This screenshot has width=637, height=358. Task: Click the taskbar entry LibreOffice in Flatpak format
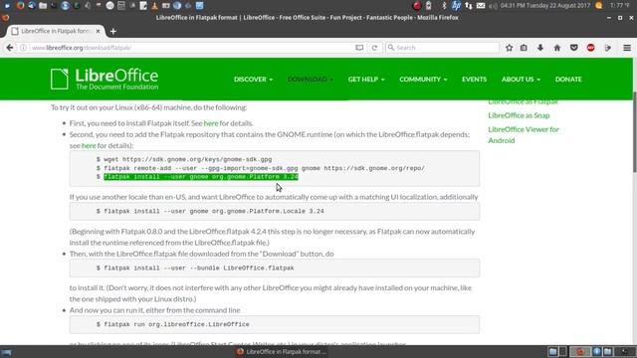(x=282, y=351)
